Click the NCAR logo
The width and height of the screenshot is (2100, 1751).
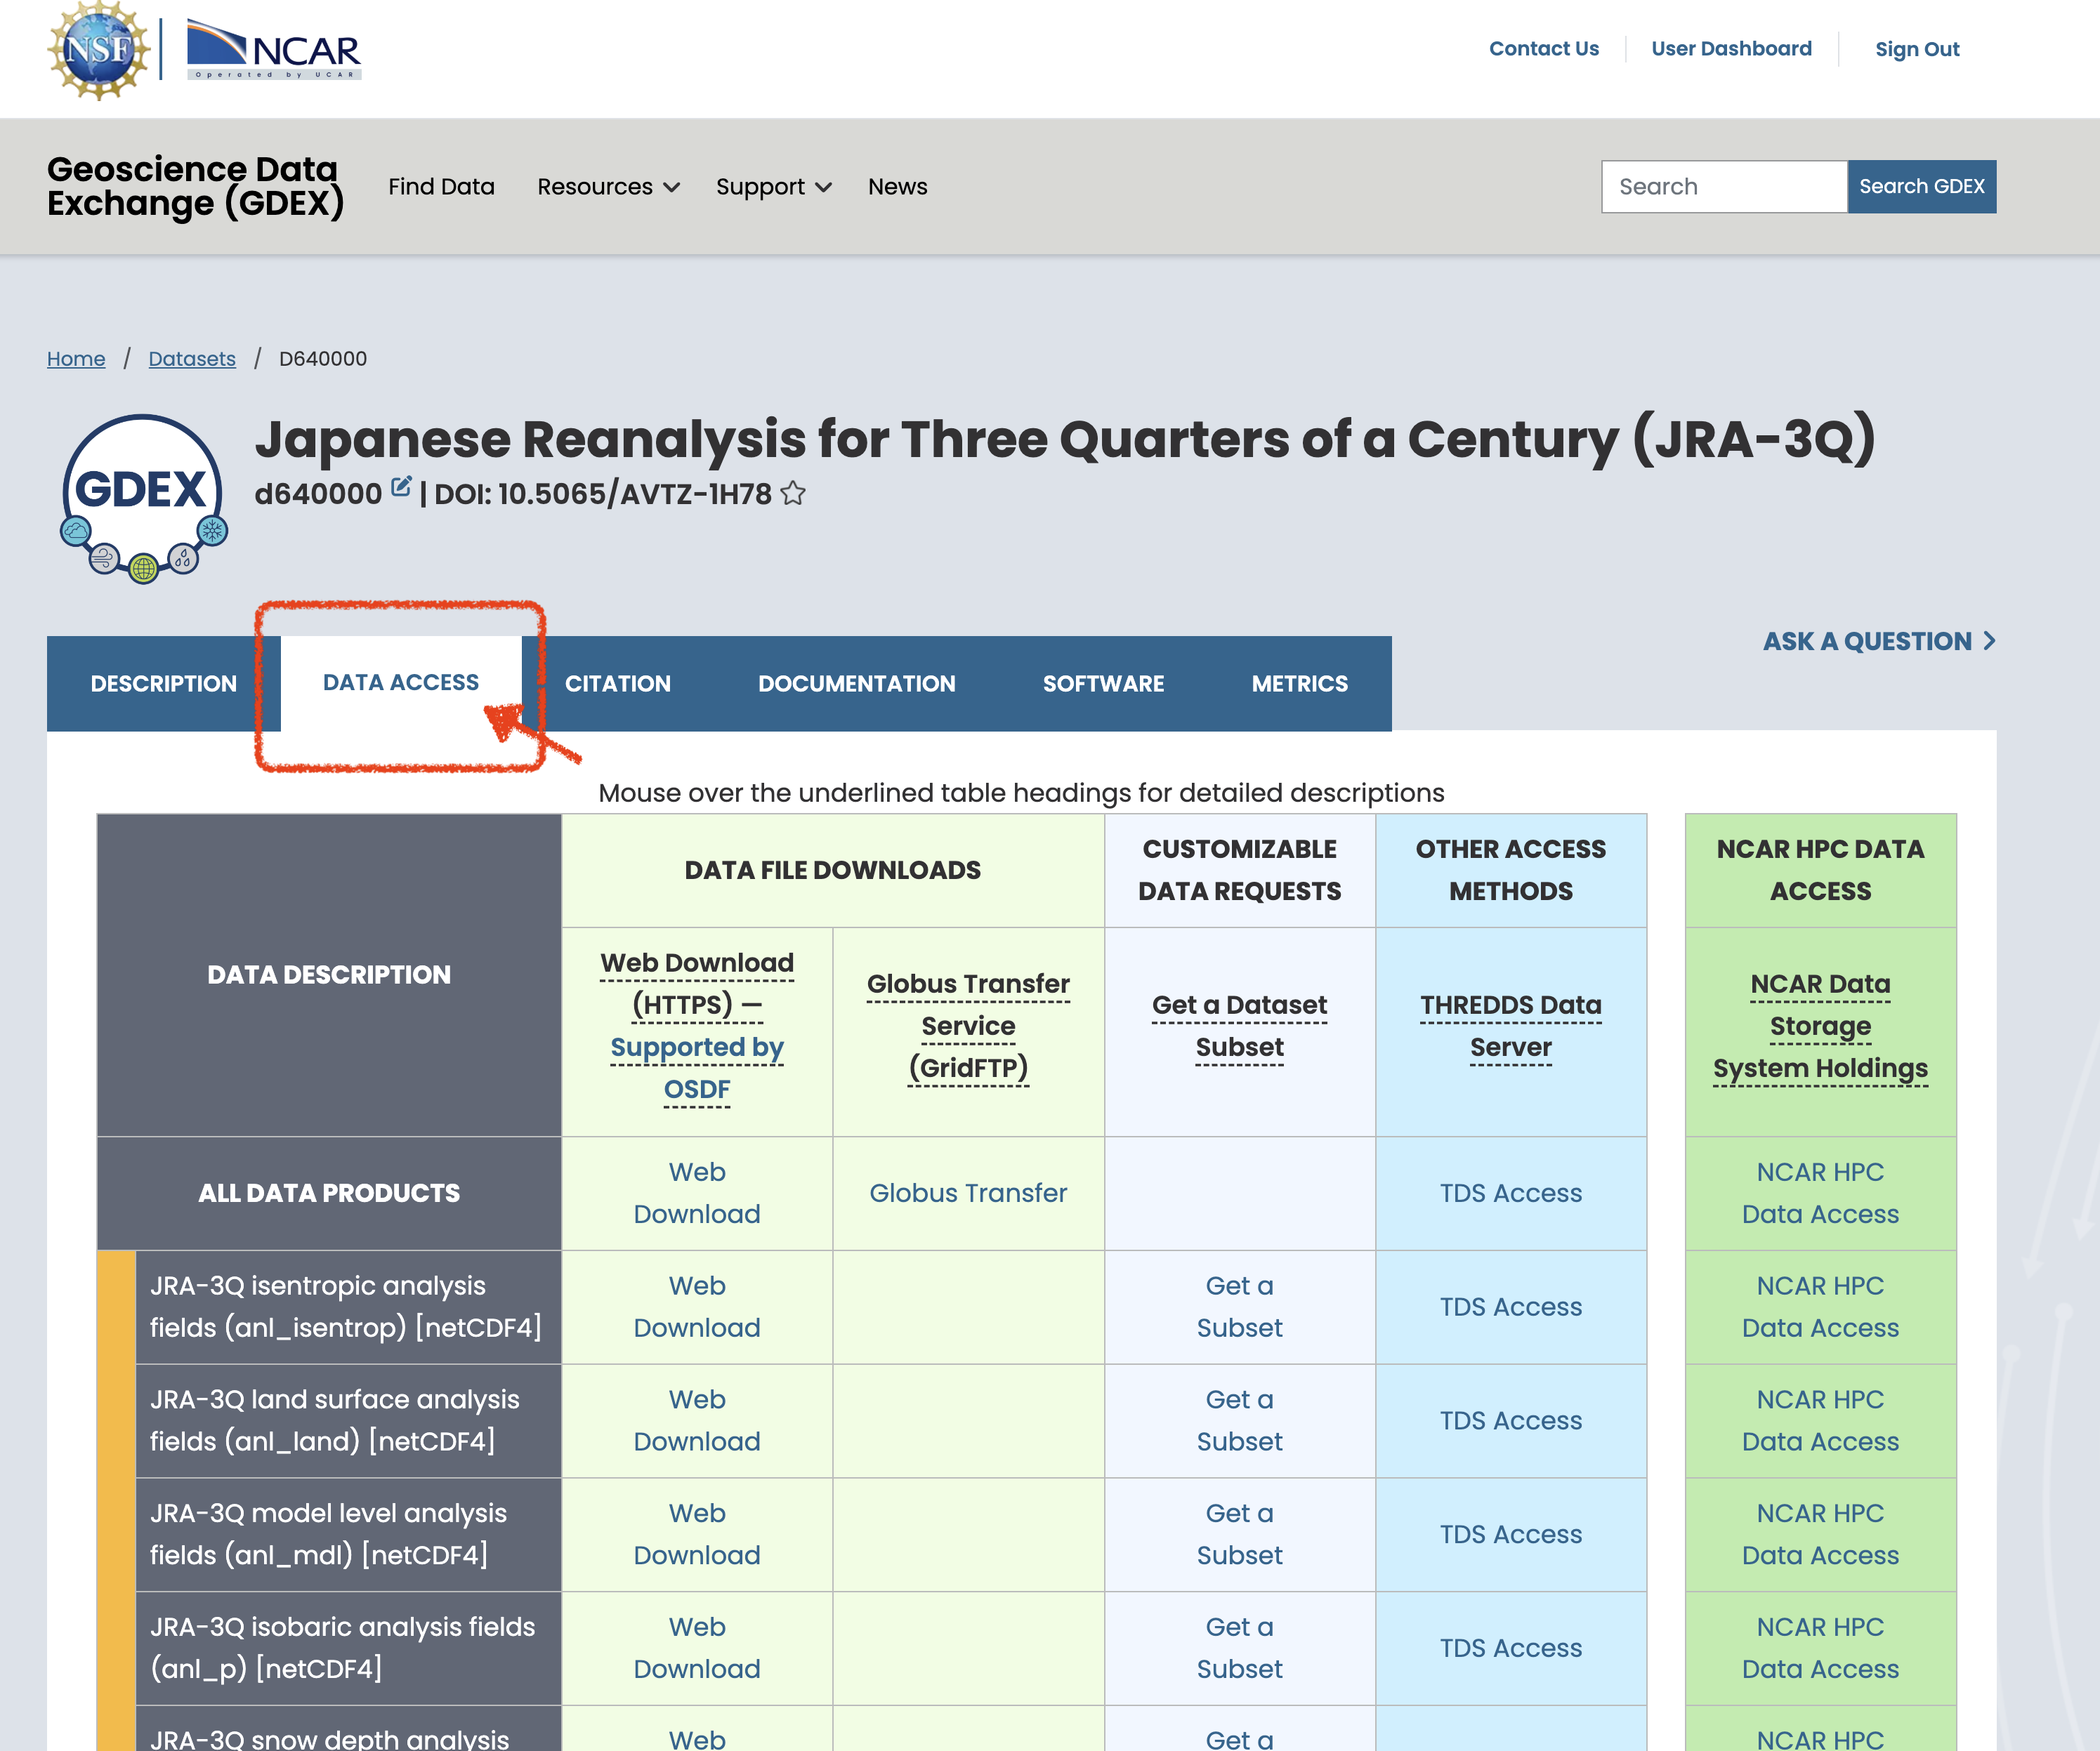click(x=274, y=50)
